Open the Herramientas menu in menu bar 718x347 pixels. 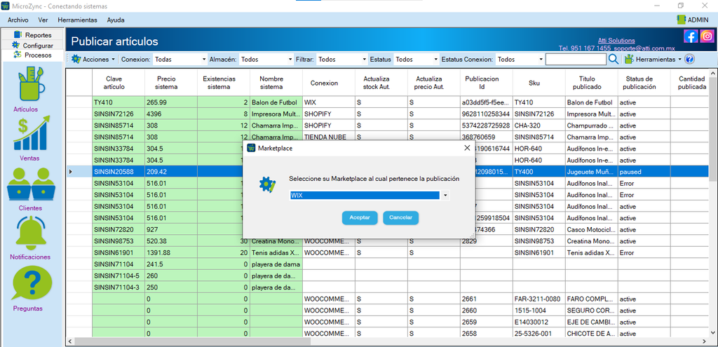click(77, 20)
